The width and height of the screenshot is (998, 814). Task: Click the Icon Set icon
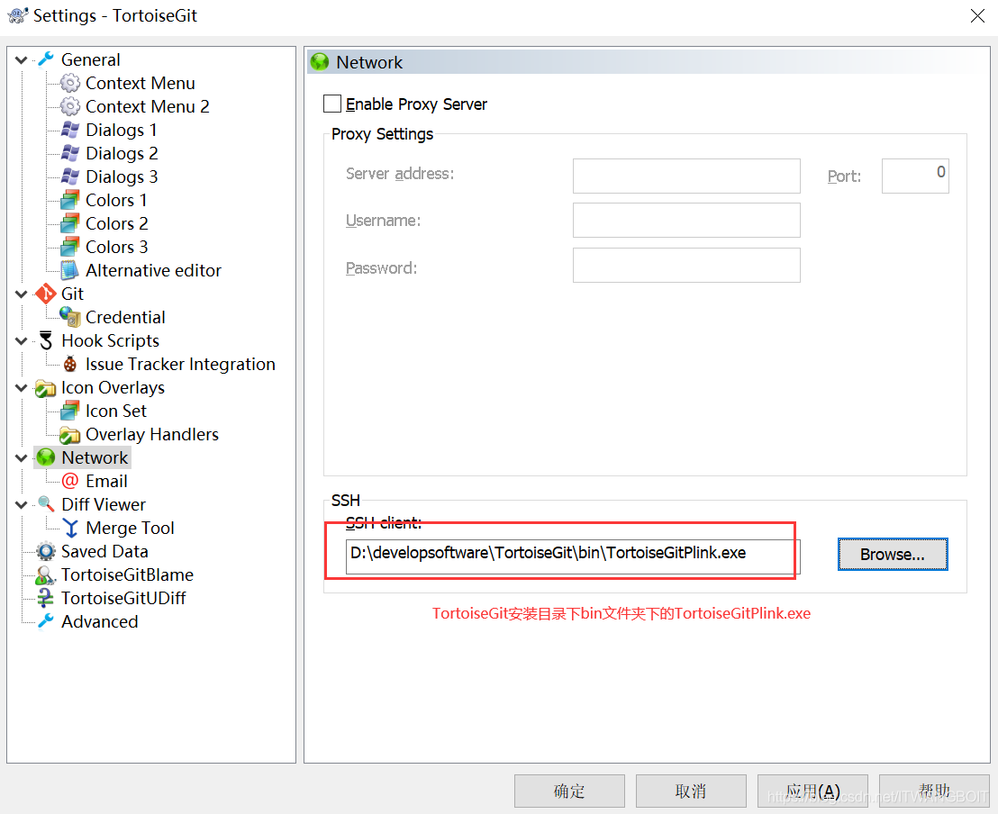pyautogui.click(x=70, y=412)
